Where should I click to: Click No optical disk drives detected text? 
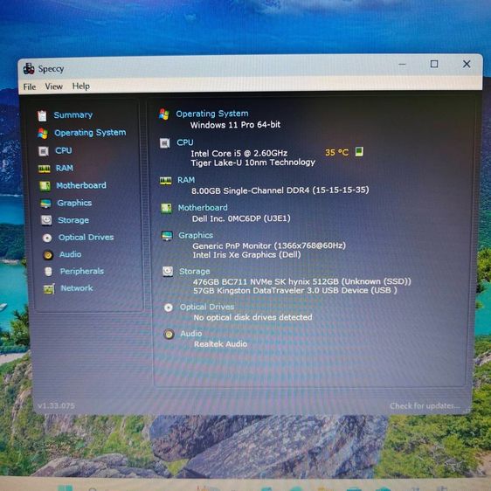point(253,317)
